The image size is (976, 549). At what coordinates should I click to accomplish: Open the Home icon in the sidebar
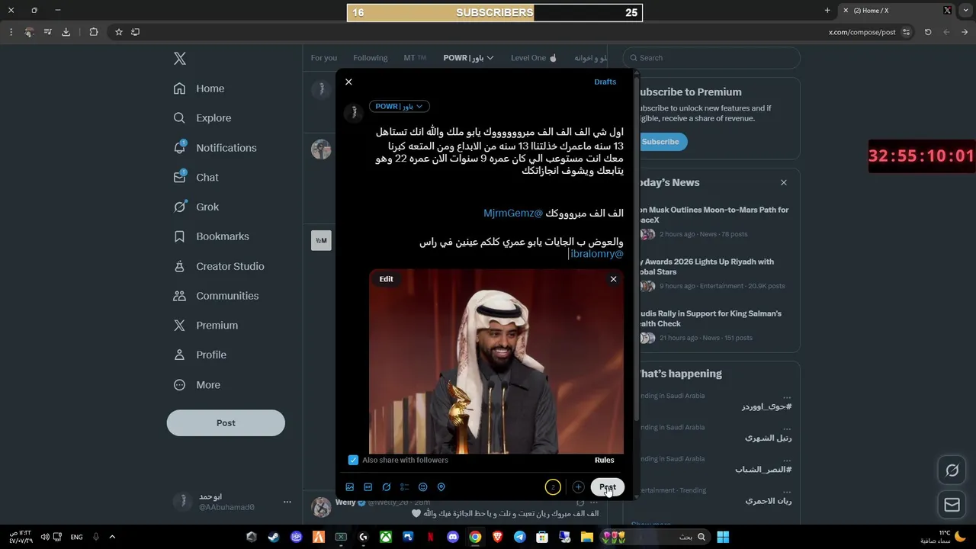tap(179, 88)
